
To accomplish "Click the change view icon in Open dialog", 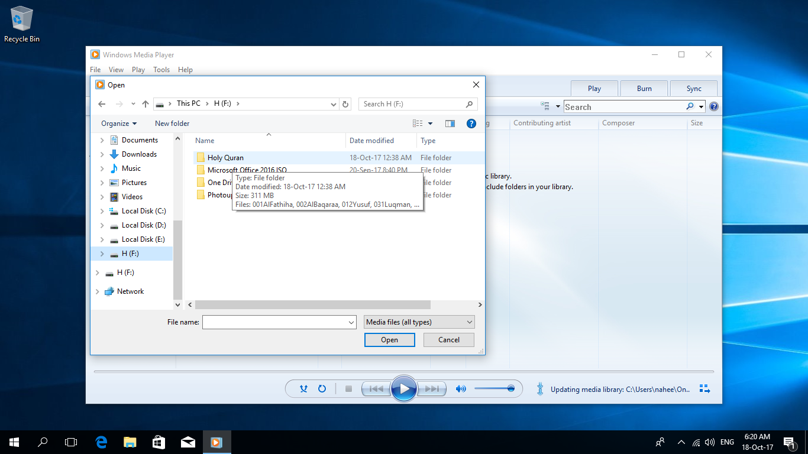I will tap(418, 124).
